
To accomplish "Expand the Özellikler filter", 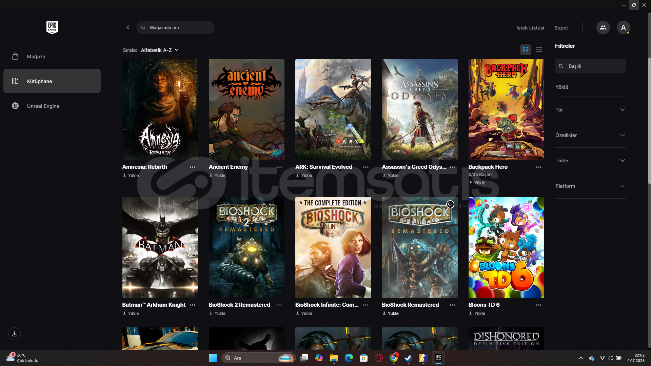I will 590,135.
